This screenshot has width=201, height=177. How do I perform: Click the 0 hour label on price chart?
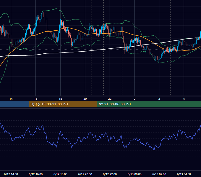[134, 99]
